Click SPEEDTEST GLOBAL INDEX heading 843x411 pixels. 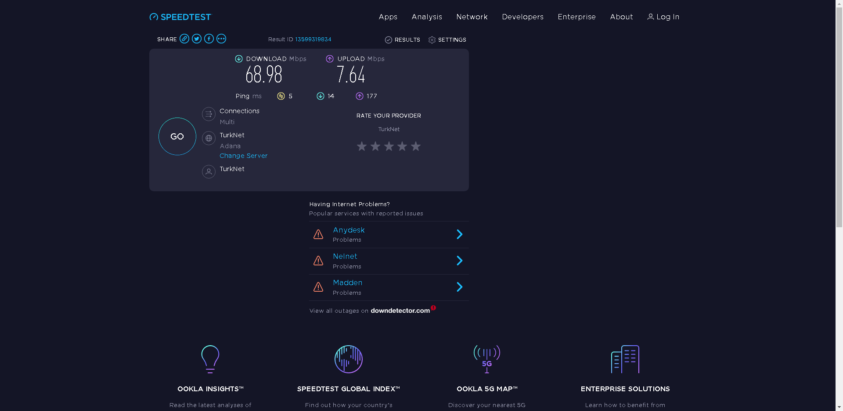[x=349, y=389]
